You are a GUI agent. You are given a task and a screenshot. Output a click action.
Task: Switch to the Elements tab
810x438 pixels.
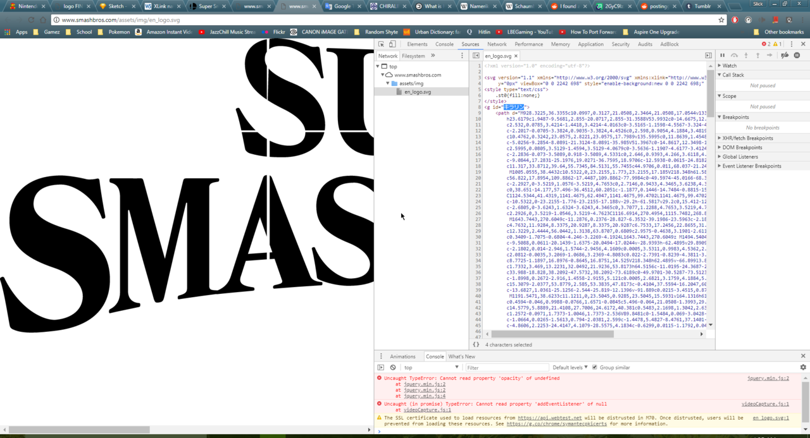point(417,44)
